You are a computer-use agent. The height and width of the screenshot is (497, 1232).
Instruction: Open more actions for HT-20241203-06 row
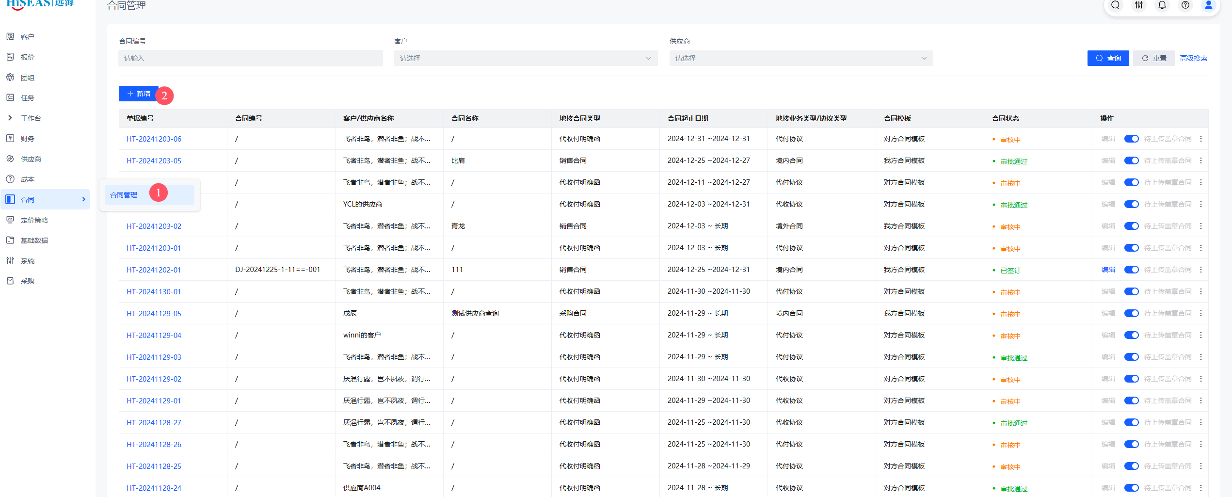coord(1201,139)
